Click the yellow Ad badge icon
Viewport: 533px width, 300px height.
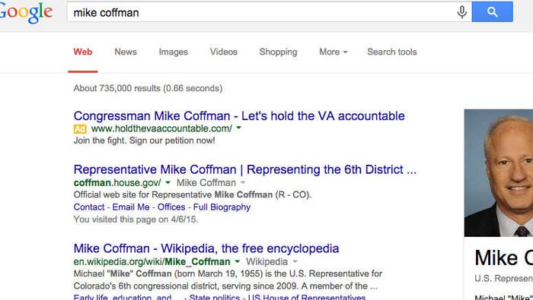pyautogui.click(x=80, y=129)
